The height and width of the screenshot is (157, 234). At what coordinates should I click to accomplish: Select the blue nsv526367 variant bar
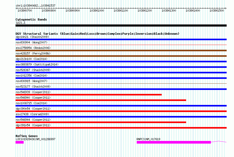click(121, 73)
